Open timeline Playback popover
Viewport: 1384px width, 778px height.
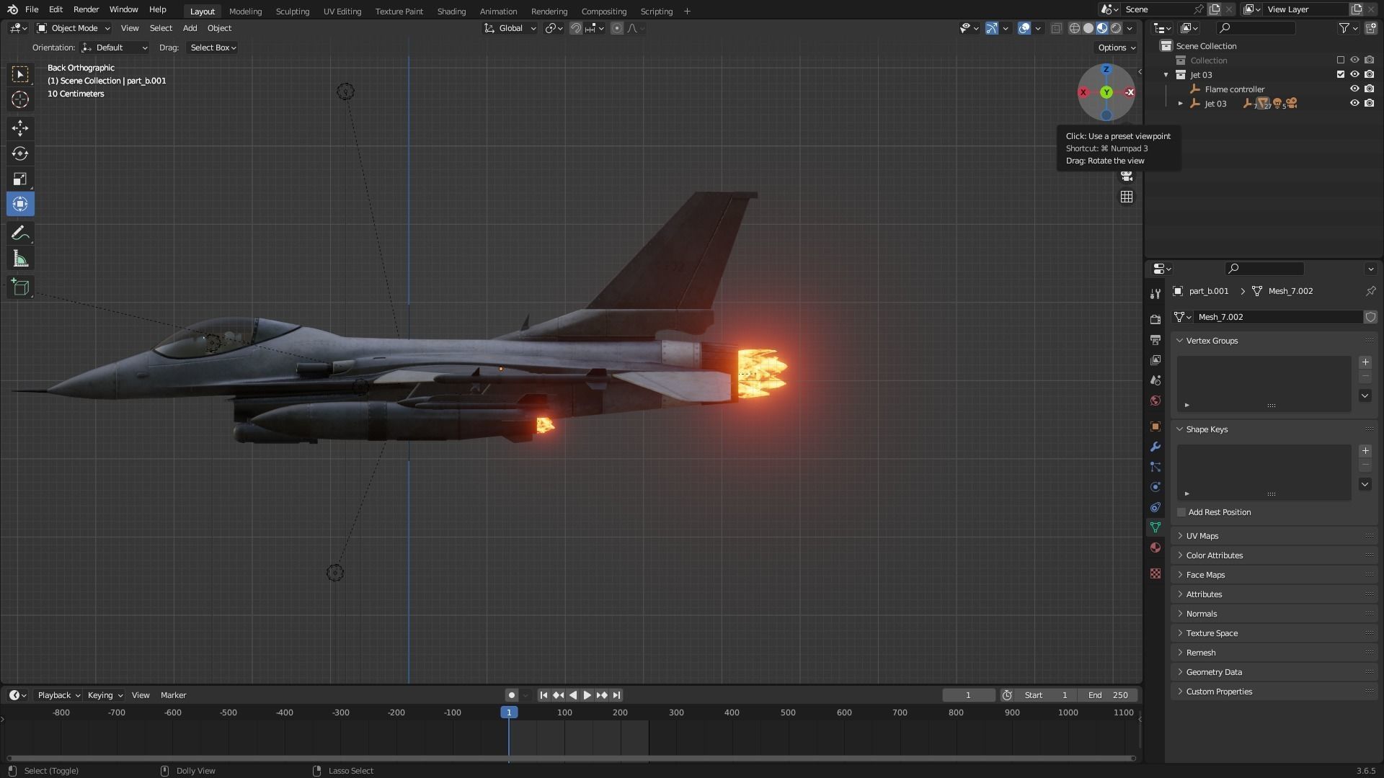[58, 695]
